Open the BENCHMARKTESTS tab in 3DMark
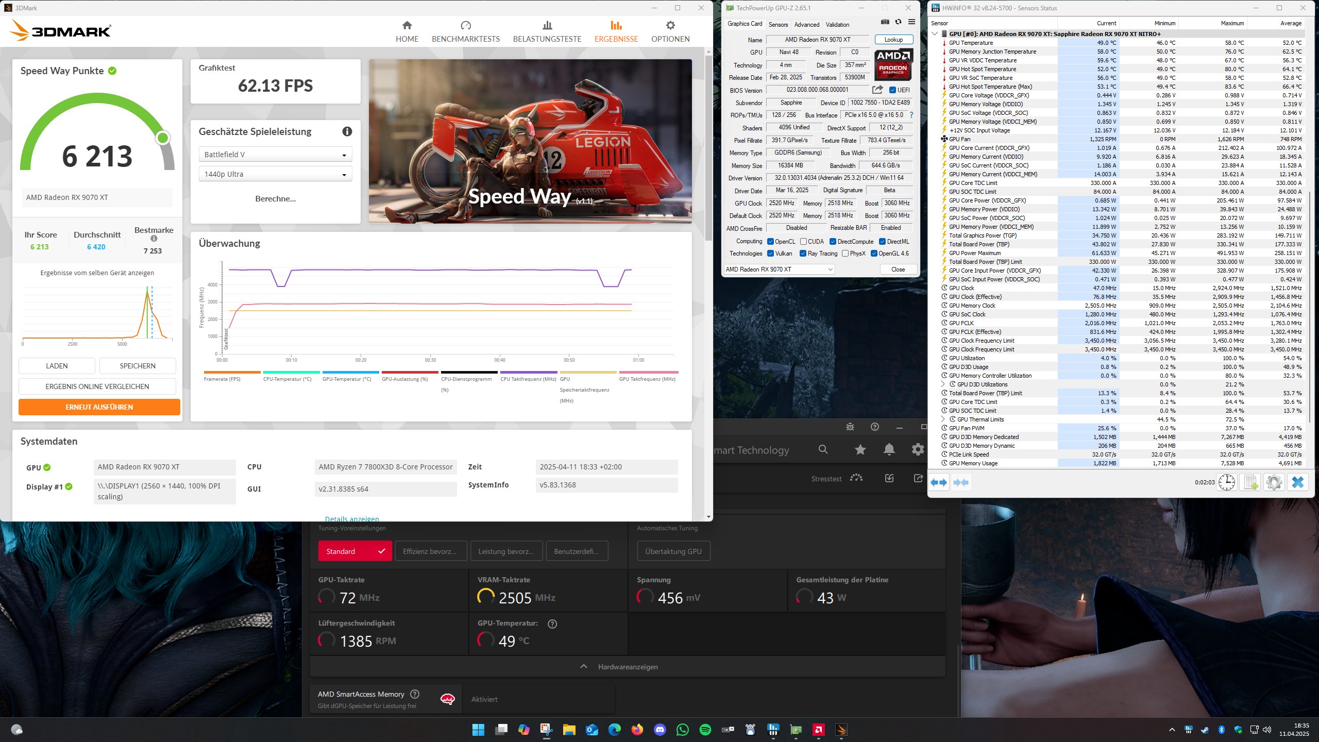The width and height of the screenshot is (1319, 742). [x=466, y=31]
